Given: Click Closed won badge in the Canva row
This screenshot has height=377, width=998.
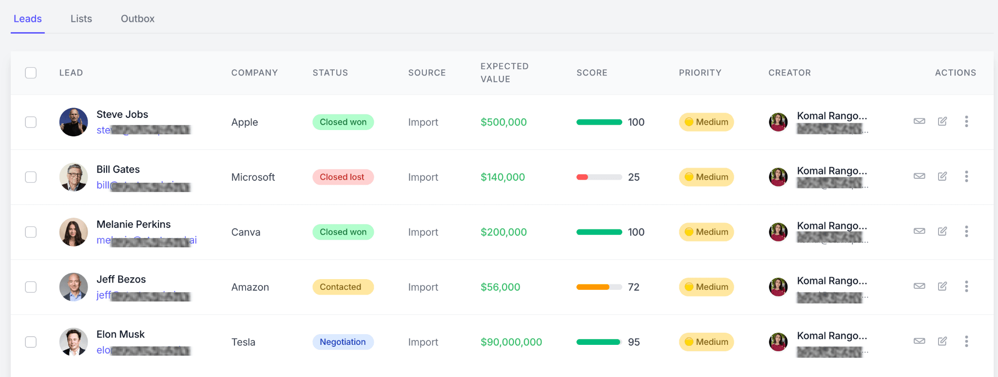Looking at the screenshot, I should click(x=343, y=232).
